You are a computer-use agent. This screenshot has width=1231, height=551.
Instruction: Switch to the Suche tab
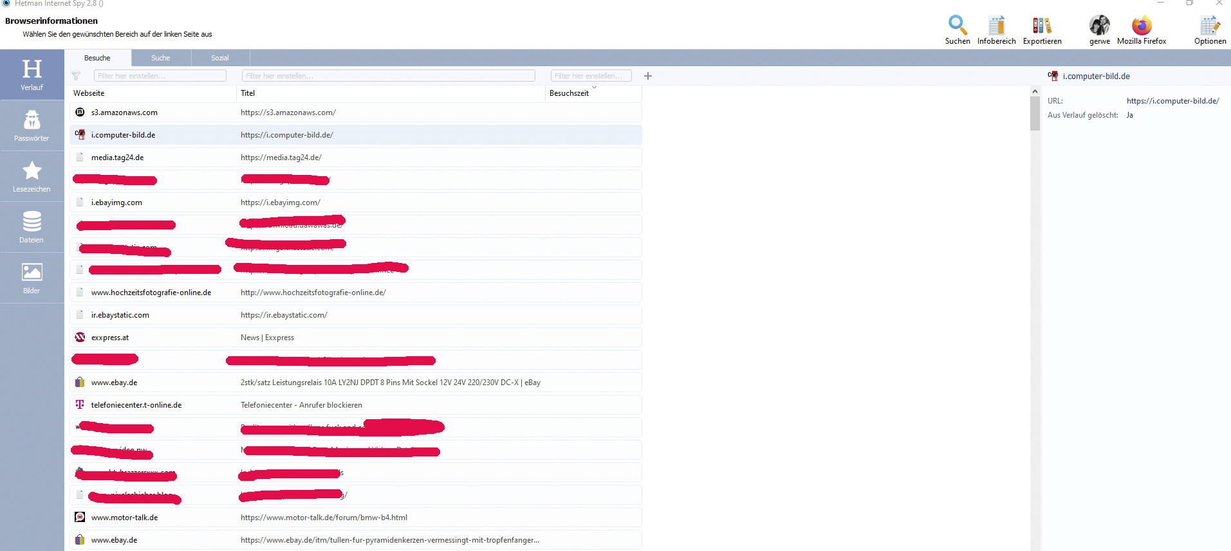click(x=161, y=58)
